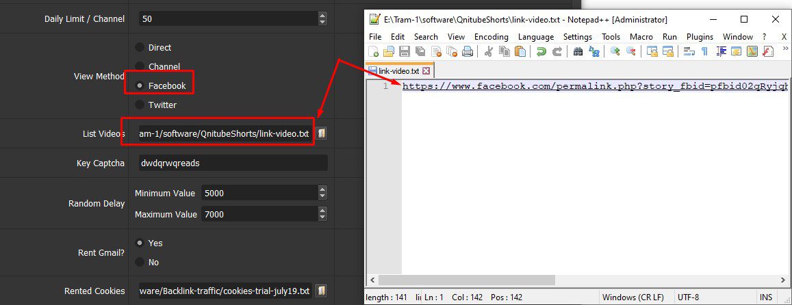Open the Encoding menu
This screenshot has width=792, height=305.
[x=491, y=37]
